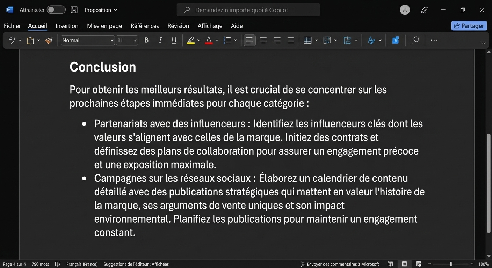Open the Undo history dropdown arrow

[20, 40]
